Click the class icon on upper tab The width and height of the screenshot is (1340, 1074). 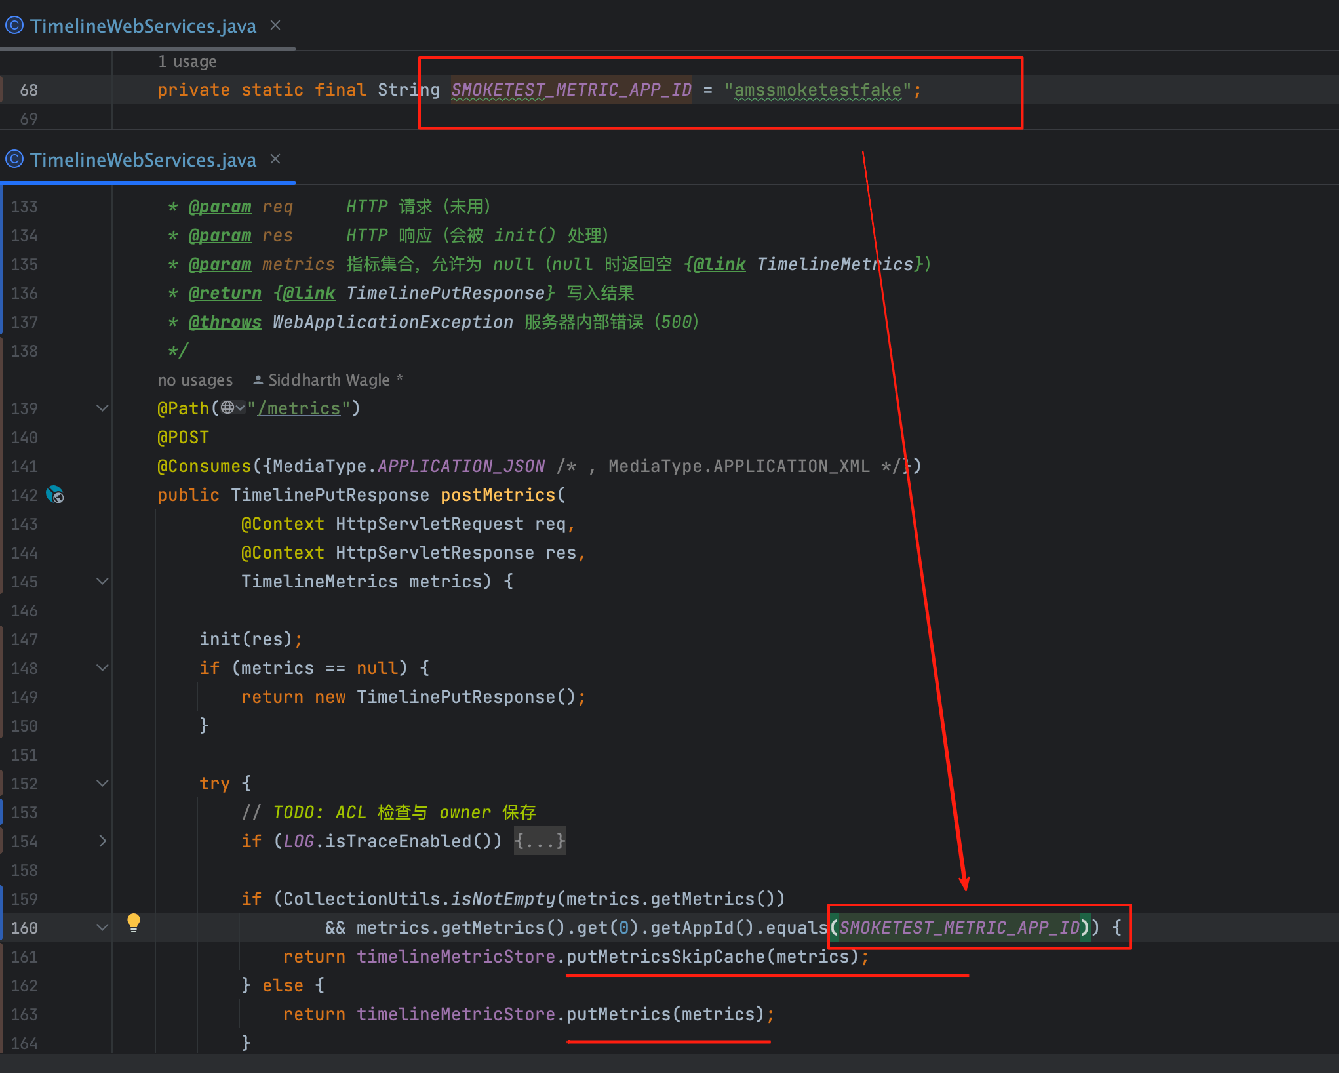pos(14,26)
